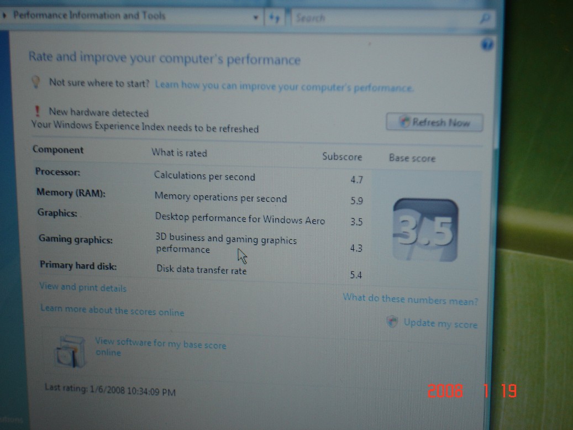Click the What is rated column header
This screenshot has width=573, height=430.
click(179, 153)
